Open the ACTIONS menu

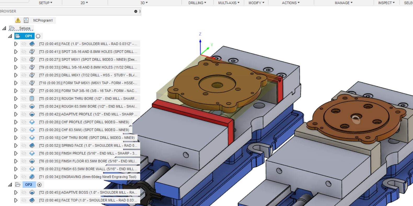coord(291,3)
